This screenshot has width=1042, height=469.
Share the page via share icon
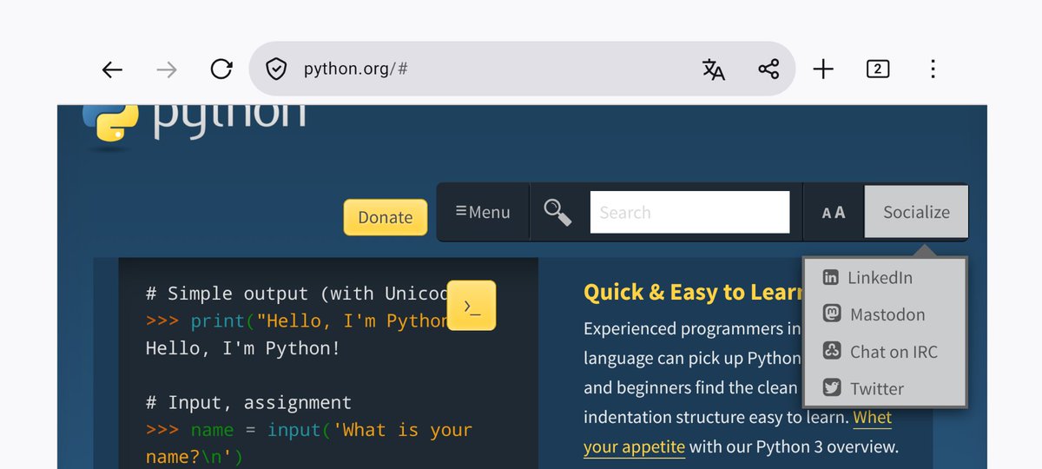[768, 69]
